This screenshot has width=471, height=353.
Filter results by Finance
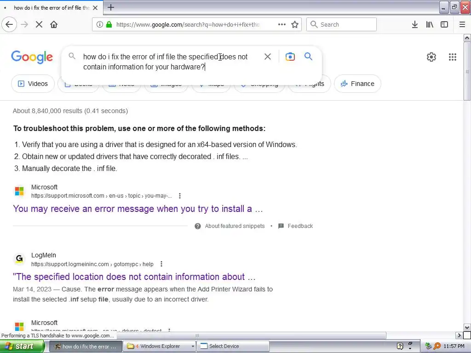(357, 84)
